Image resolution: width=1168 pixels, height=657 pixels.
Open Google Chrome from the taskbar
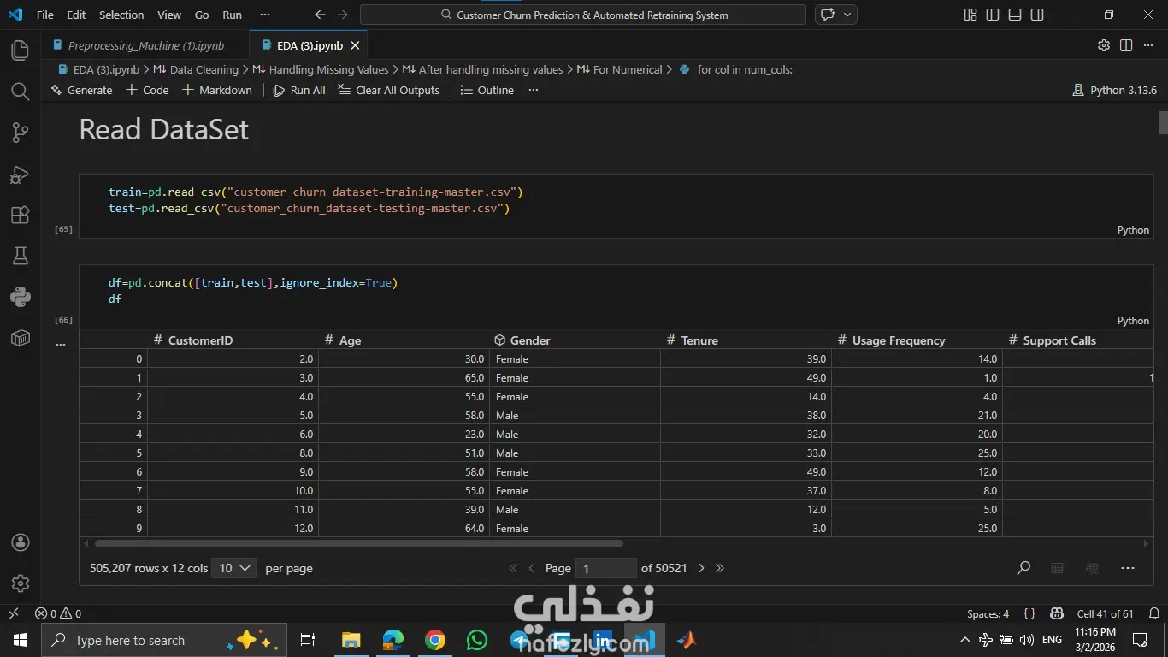435,640
